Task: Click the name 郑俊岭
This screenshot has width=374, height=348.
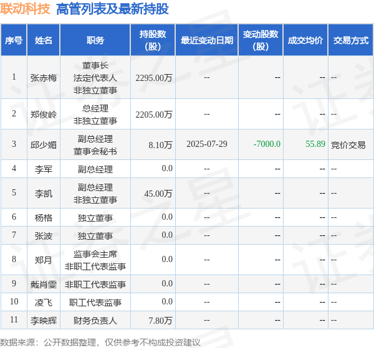Action: click(44, 115)
